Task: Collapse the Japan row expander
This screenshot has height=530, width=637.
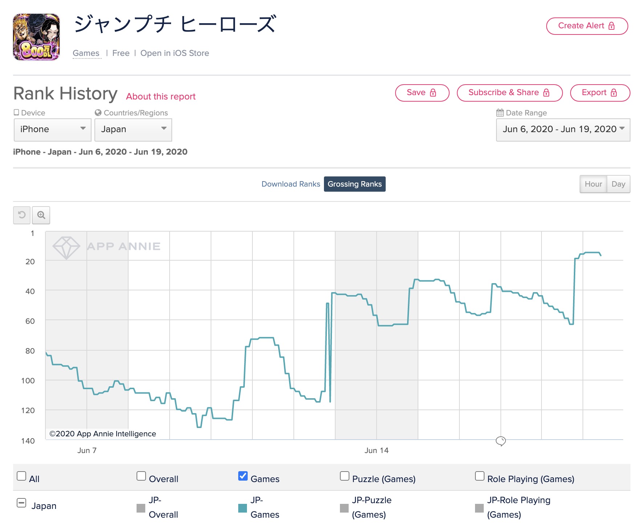Action: point(21,503)
